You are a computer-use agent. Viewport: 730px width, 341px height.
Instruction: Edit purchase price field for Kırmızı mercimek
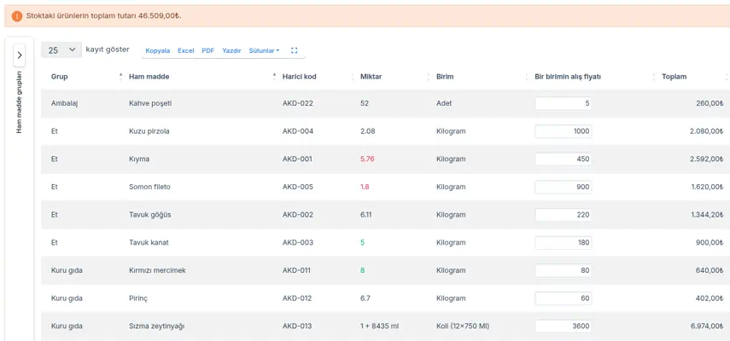click(x=564, y=270)
